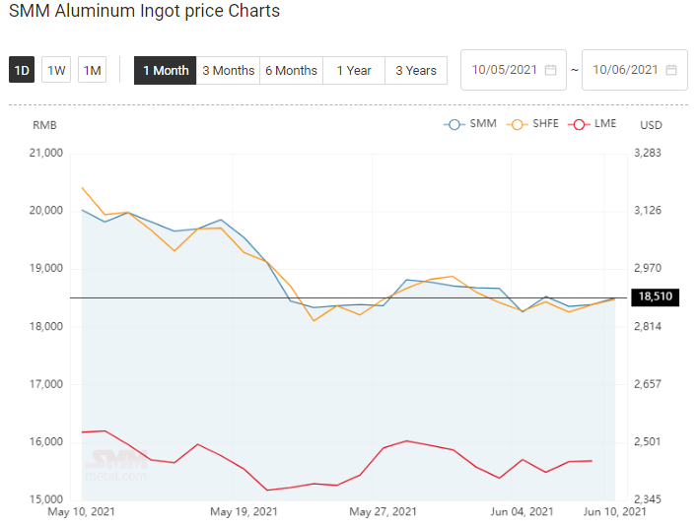The image size is (698, 526).
Task: Click the SHFE legend label
Action: point(545,123)
